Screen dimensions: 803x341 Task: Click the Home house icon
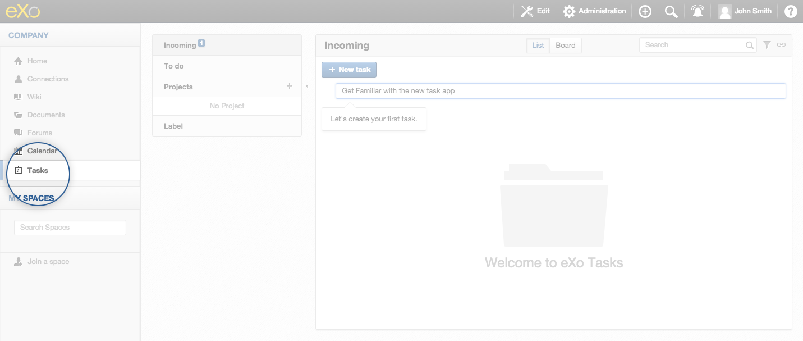click(18, 61)
